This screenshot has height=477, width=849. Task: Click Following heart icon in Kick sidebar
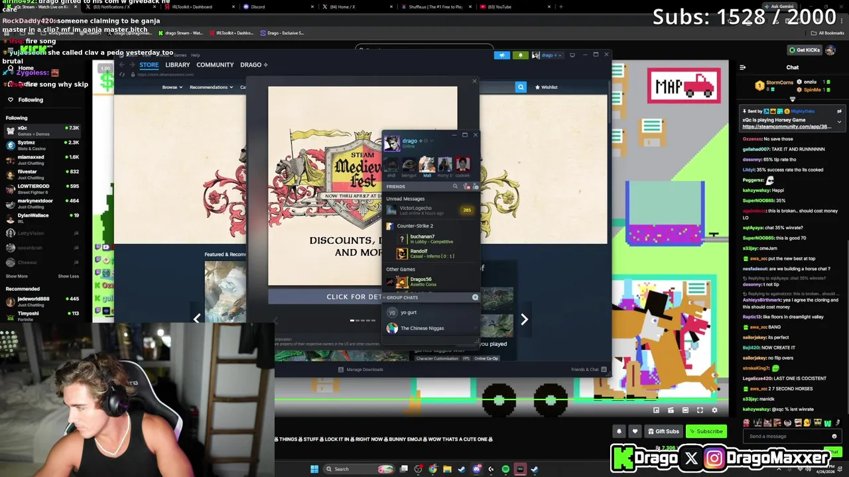(11, 99)
